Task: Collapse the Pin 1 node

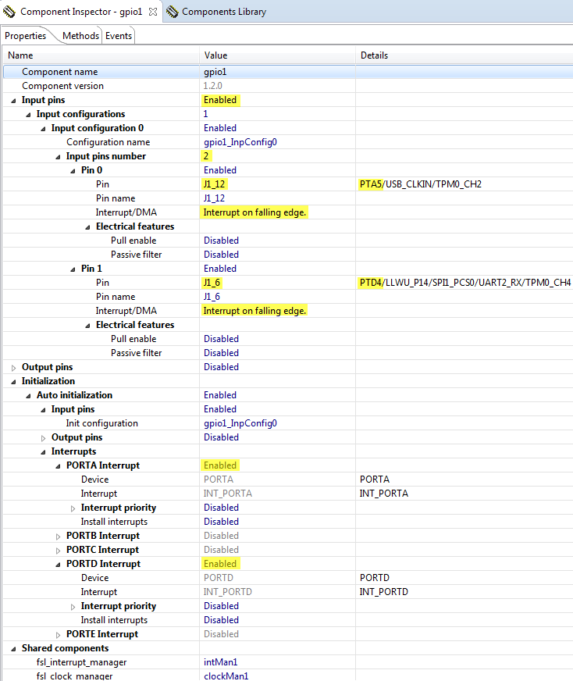Action: 73,269
